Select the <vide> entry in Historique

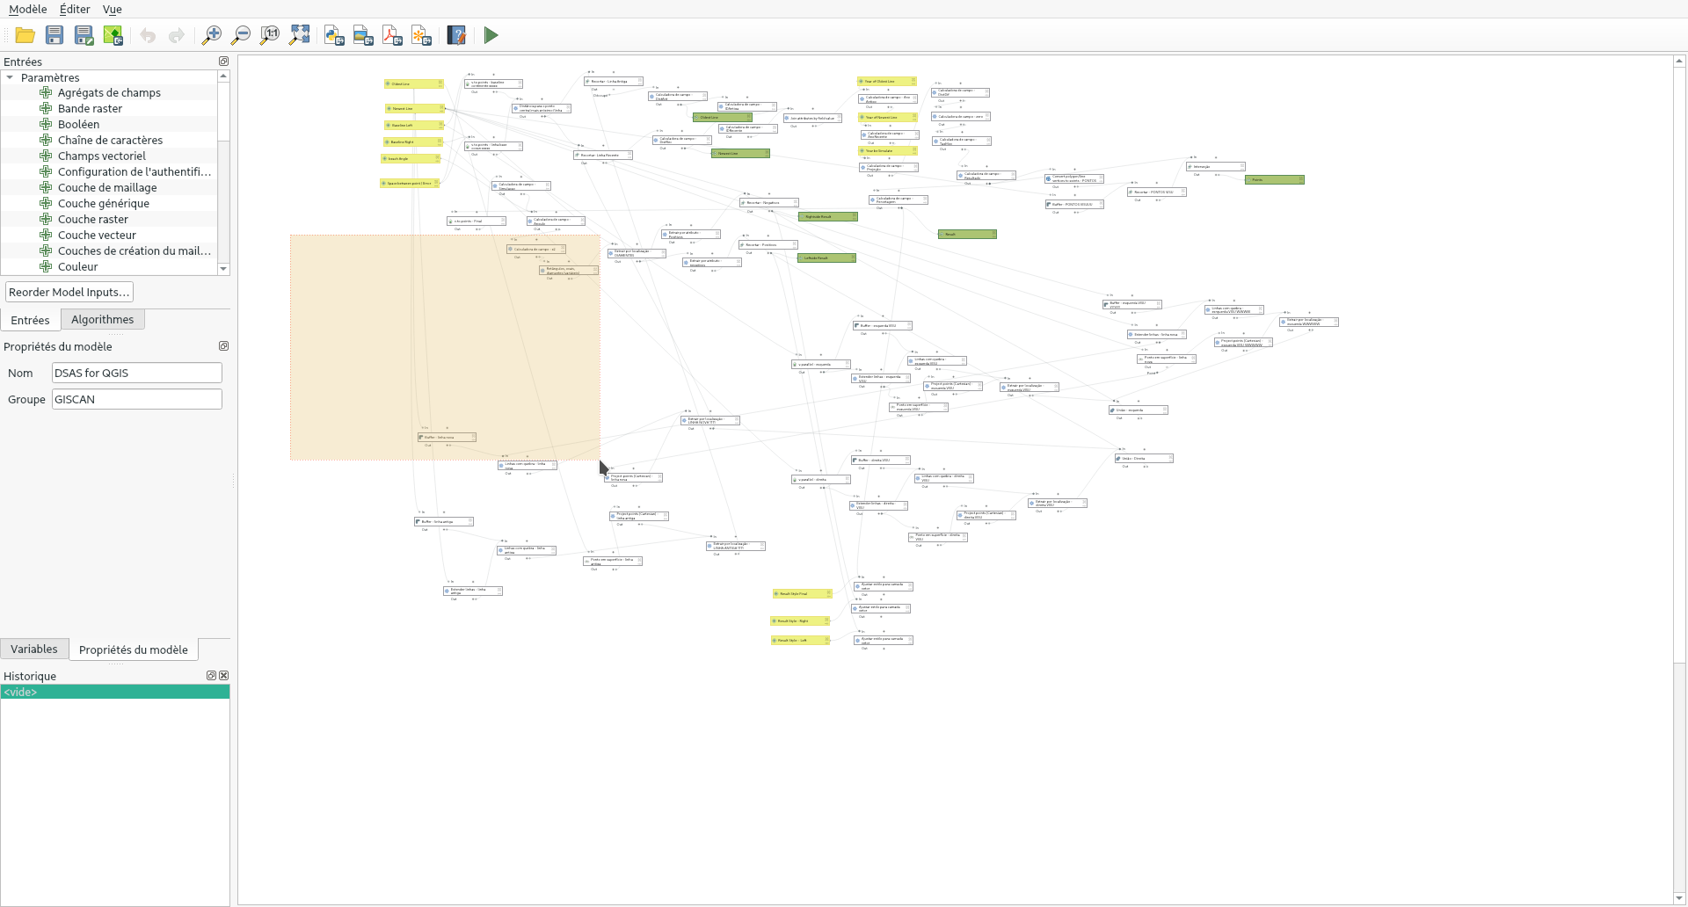[x=115, y=693]
